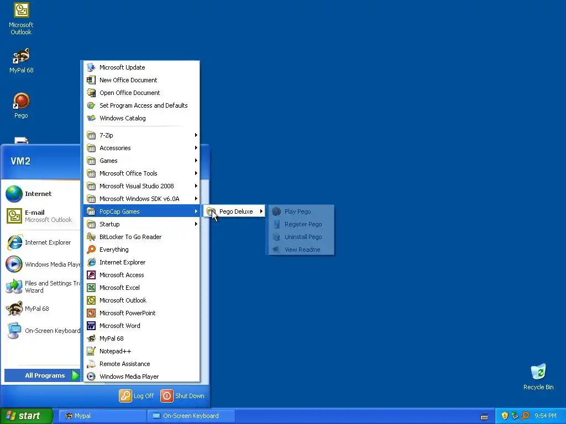This screenshot has height=424, width=566.
Task: Choose Register Pego in submenu
Action: 301,224
